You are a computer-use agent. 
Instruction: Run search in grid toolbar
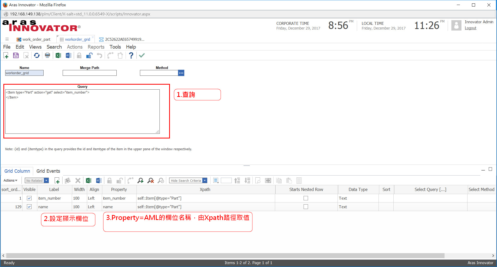140,181
